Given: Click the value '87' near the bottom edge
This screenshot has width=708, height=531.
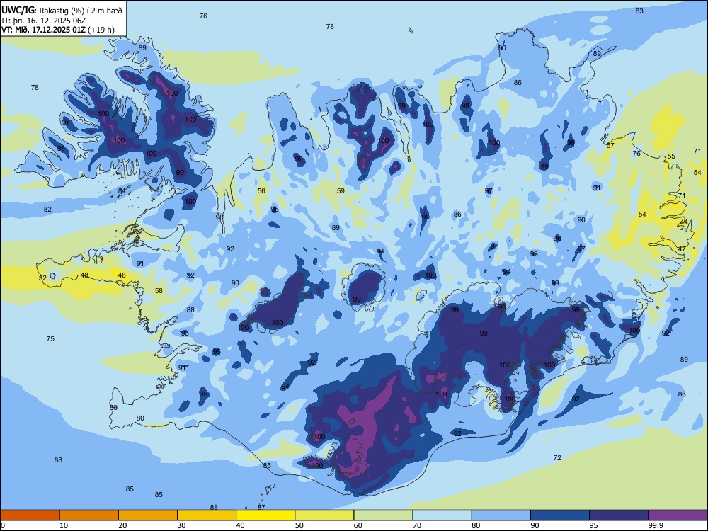Looking at the screenshot, I should (261, 507).
